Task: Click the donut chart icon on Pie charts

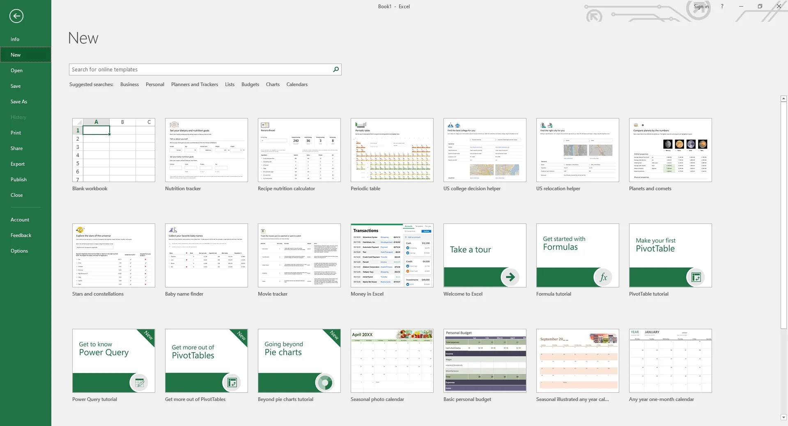Action: [x=325, y=383]
